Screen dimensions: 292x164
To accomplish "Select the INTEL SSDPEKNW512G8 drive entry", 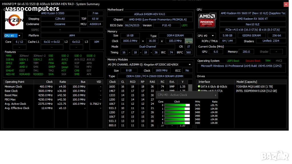I will pyautogui.click(x=256, y=91).
